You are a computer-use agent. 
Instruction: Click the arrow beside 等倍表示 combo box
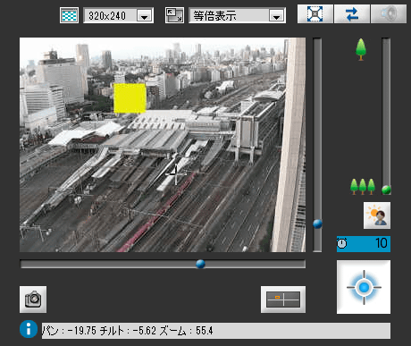[276, 15]
